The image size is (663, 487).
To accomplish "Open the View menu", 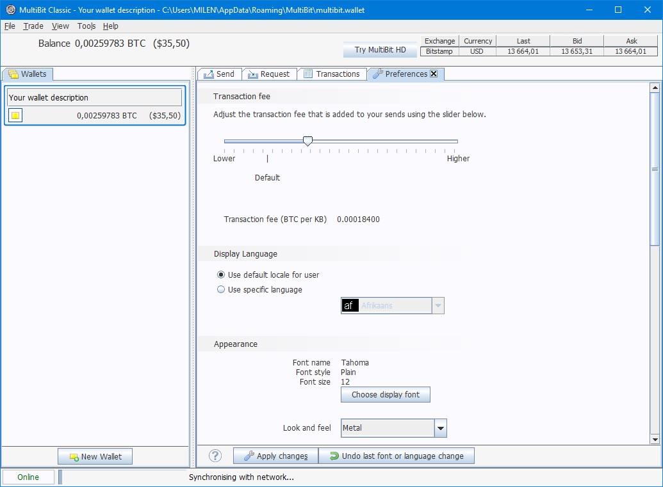I will 60,26.
